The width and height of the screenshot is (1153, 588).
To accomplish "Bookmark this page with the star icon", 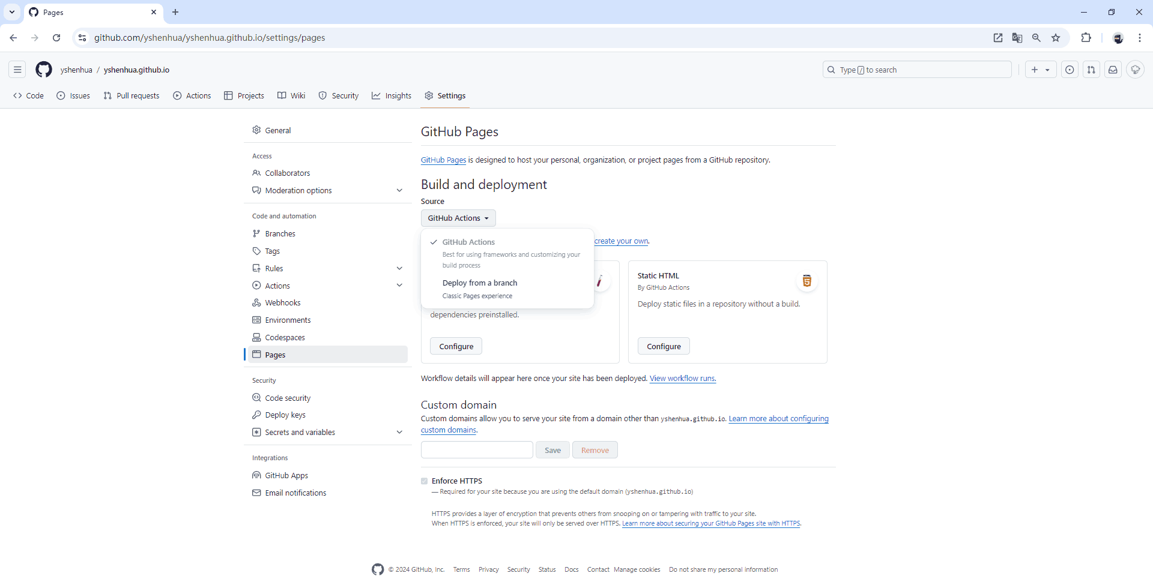I will click(1056, 38).
